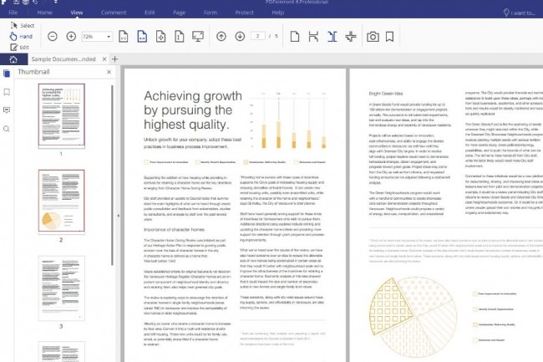Select the page 3 thumbnail
Viewport: 543px width, 362px height.
coord(61,288)
